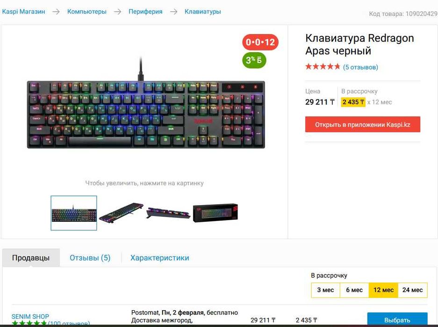
Task: Go to Компьютеры breadcrumb link
Action: point(87,12)
